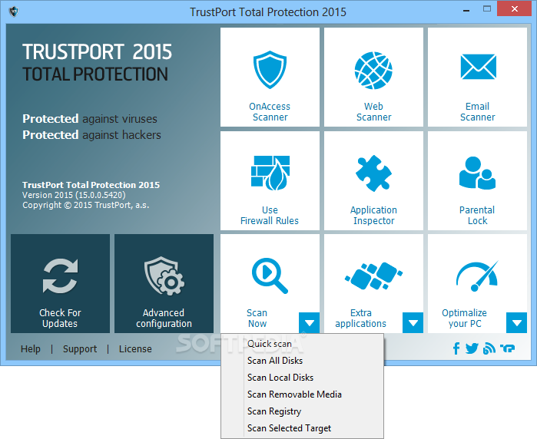This screenshot has width=537, height=439.
Task: Open the Help link
Action: pos(31,348)
